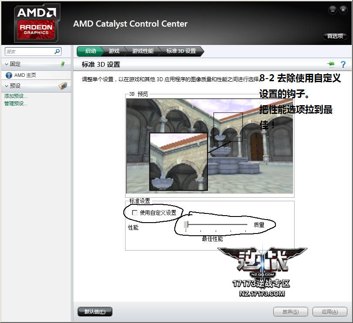The height and width of the screenshot is (323, 353).
Task: Click the 默认值(E) button
Action: pyautogui.click(x=95, y=312)
